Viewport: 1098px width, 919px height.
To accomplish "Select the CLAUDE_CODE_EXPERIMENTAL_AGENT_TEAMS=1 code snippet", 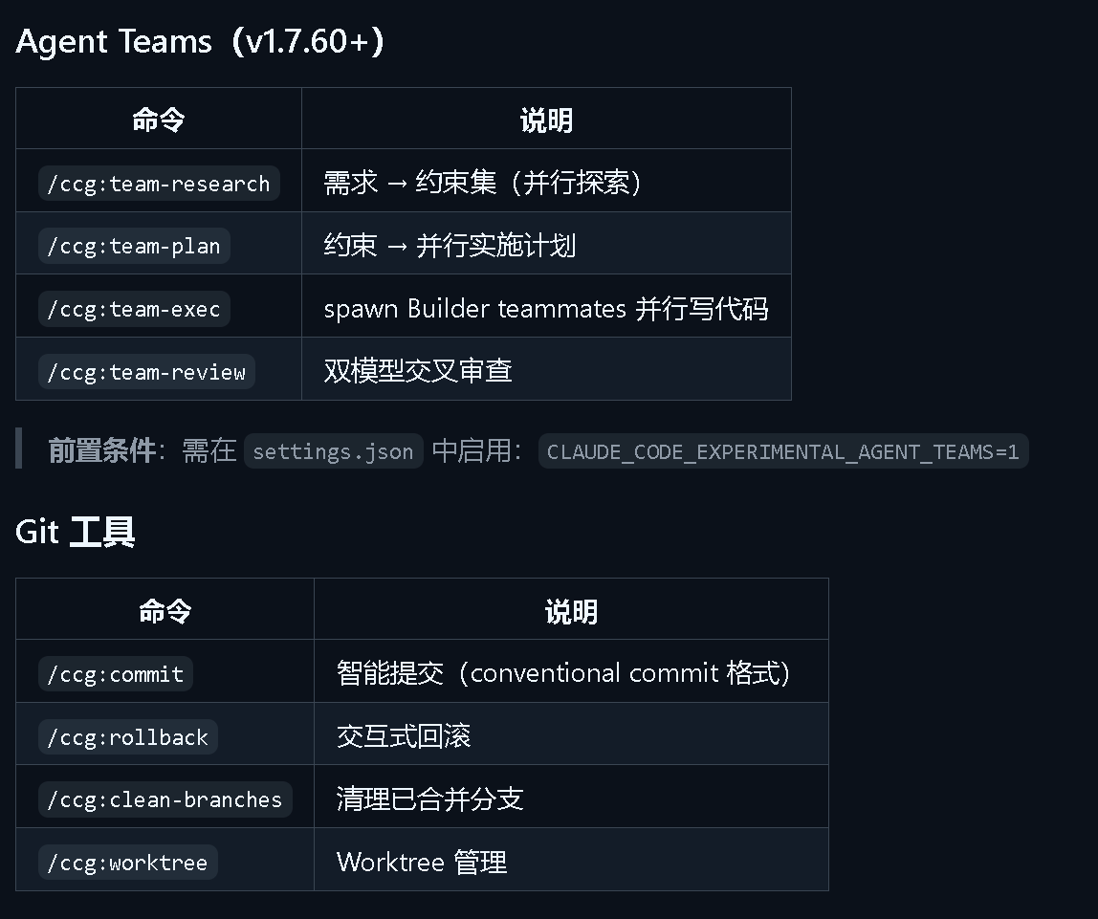I will [782, 451].
